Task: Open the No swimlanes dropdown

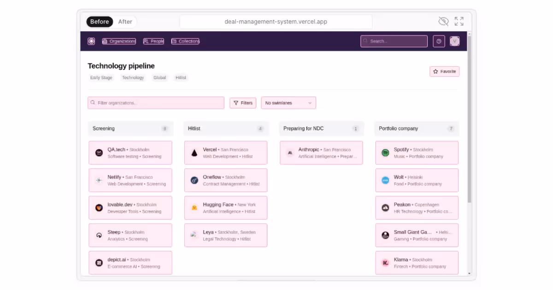Action: point(288,103)
